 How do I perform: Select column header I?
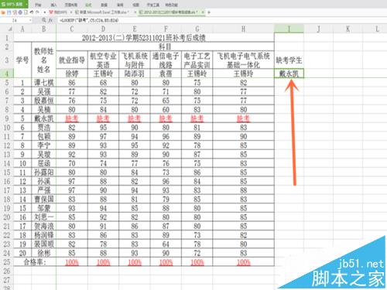coord(289,29)
